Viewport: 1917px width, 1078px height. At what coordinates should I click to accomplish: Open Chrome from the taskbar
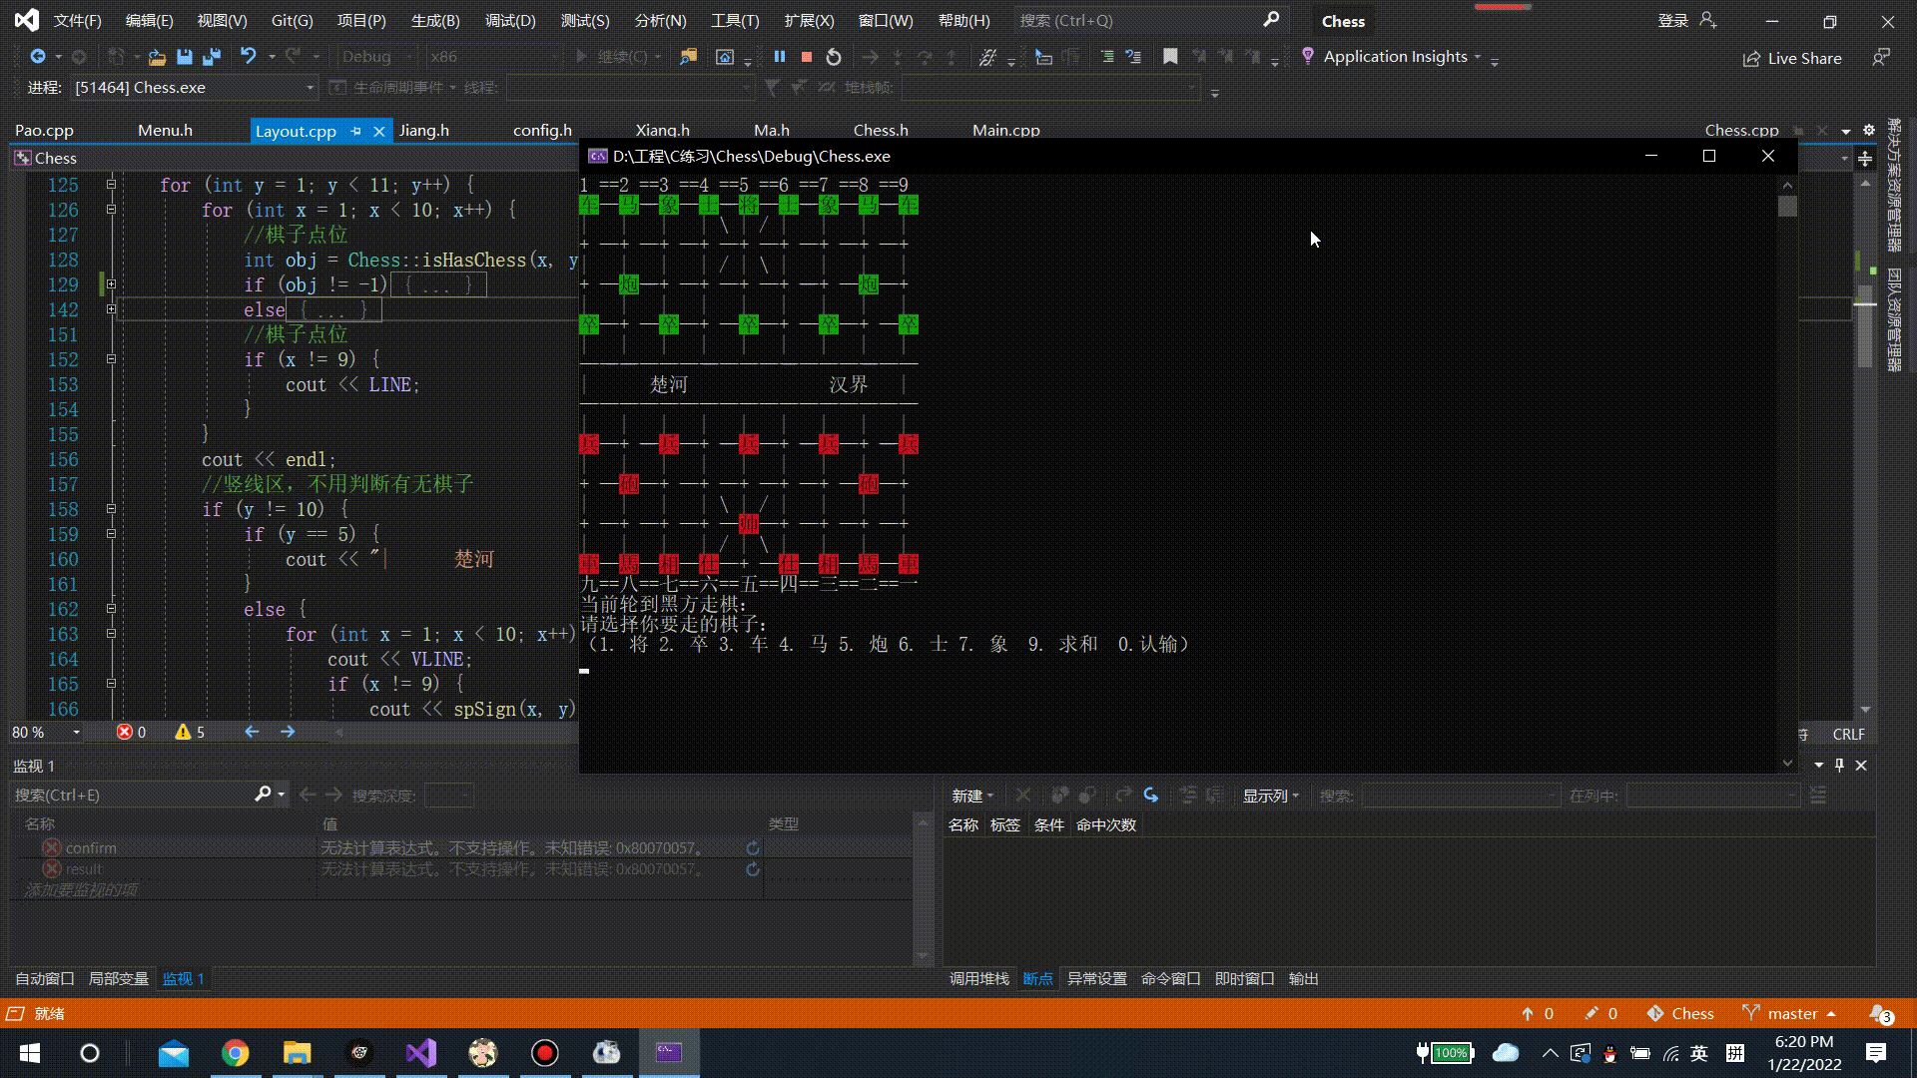(x=235, y=1053)
